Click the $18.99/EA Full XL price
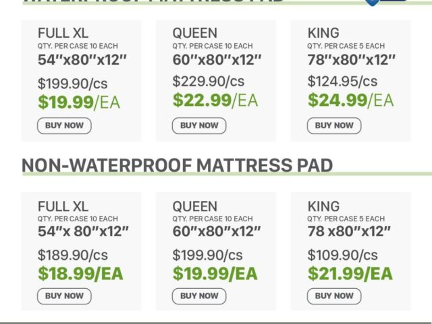The height and width of the screenshot is (324, 432). (x=80, y=273)
